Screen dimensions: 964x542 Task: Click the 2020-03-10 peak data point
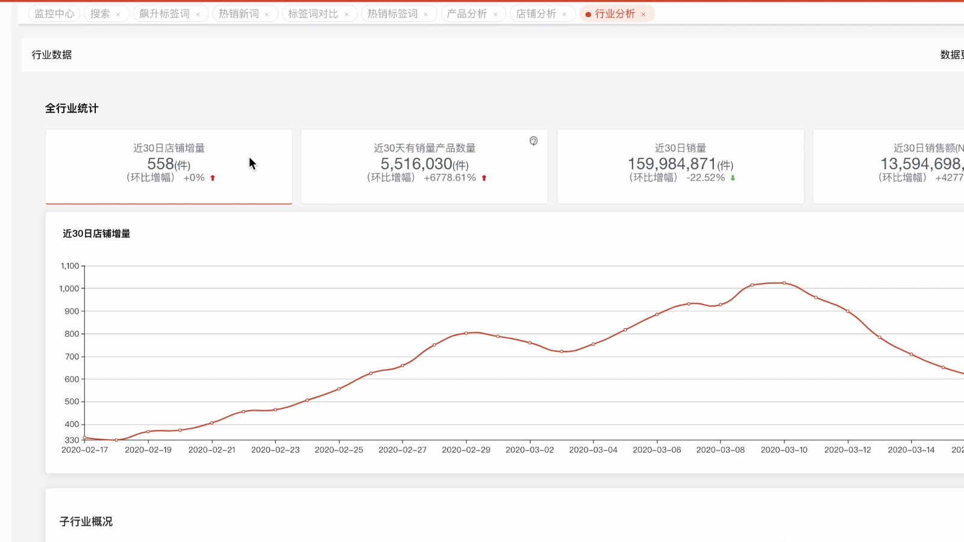784,283
